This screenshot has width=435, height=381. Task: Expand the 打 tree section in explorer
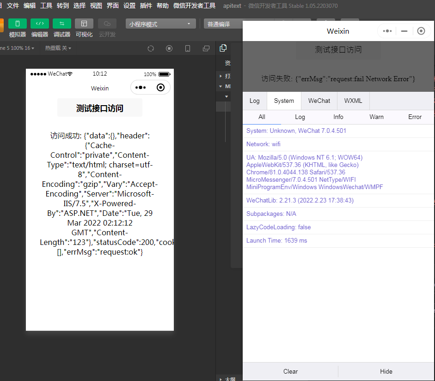point(221,76)
